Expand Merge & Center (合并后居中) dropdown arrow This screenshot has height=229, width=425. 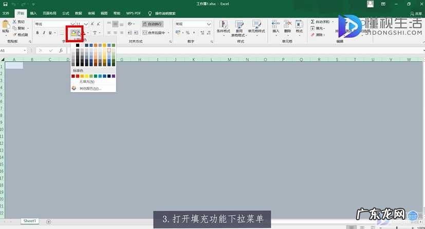click(x=169, y=33)
